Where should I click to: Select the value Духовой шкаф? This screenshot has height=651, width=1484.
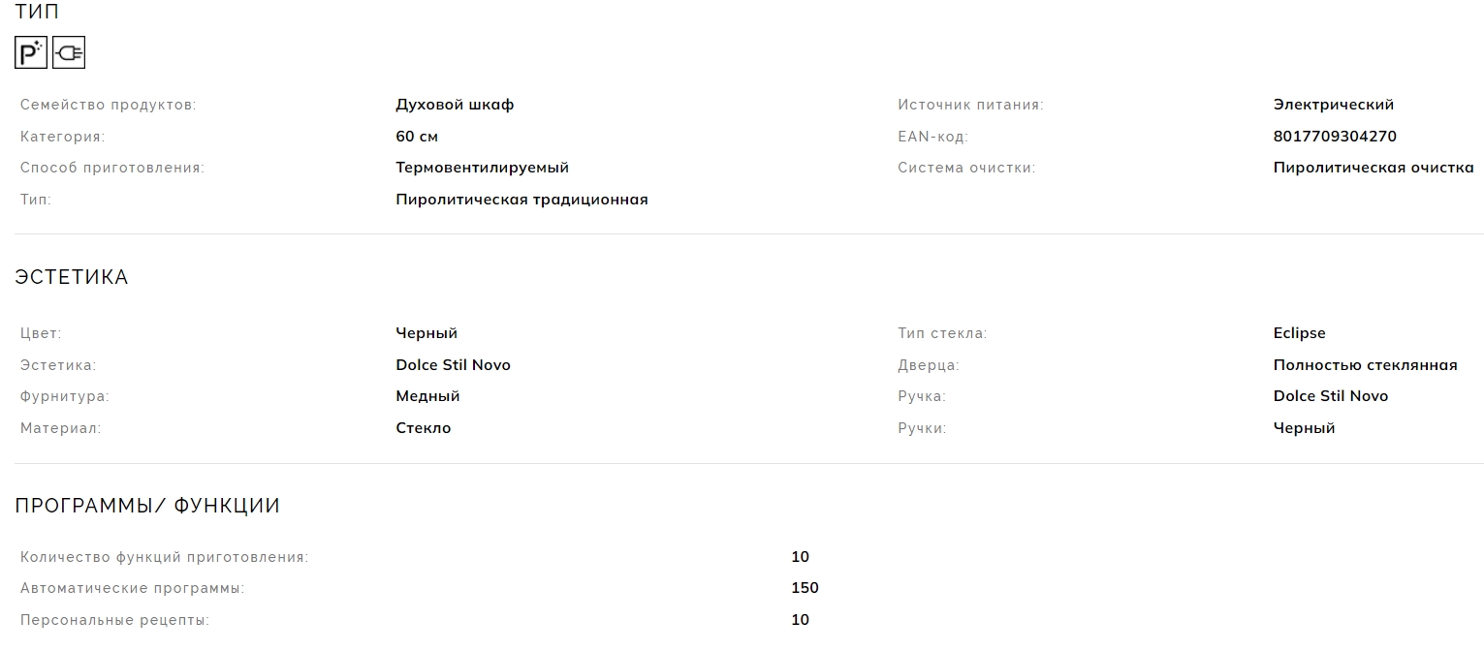(x=455, y=105)
